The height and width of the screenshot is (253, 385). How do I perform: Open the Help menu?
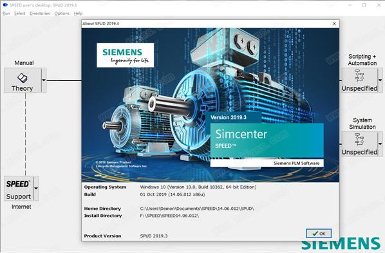pos(78,14)
